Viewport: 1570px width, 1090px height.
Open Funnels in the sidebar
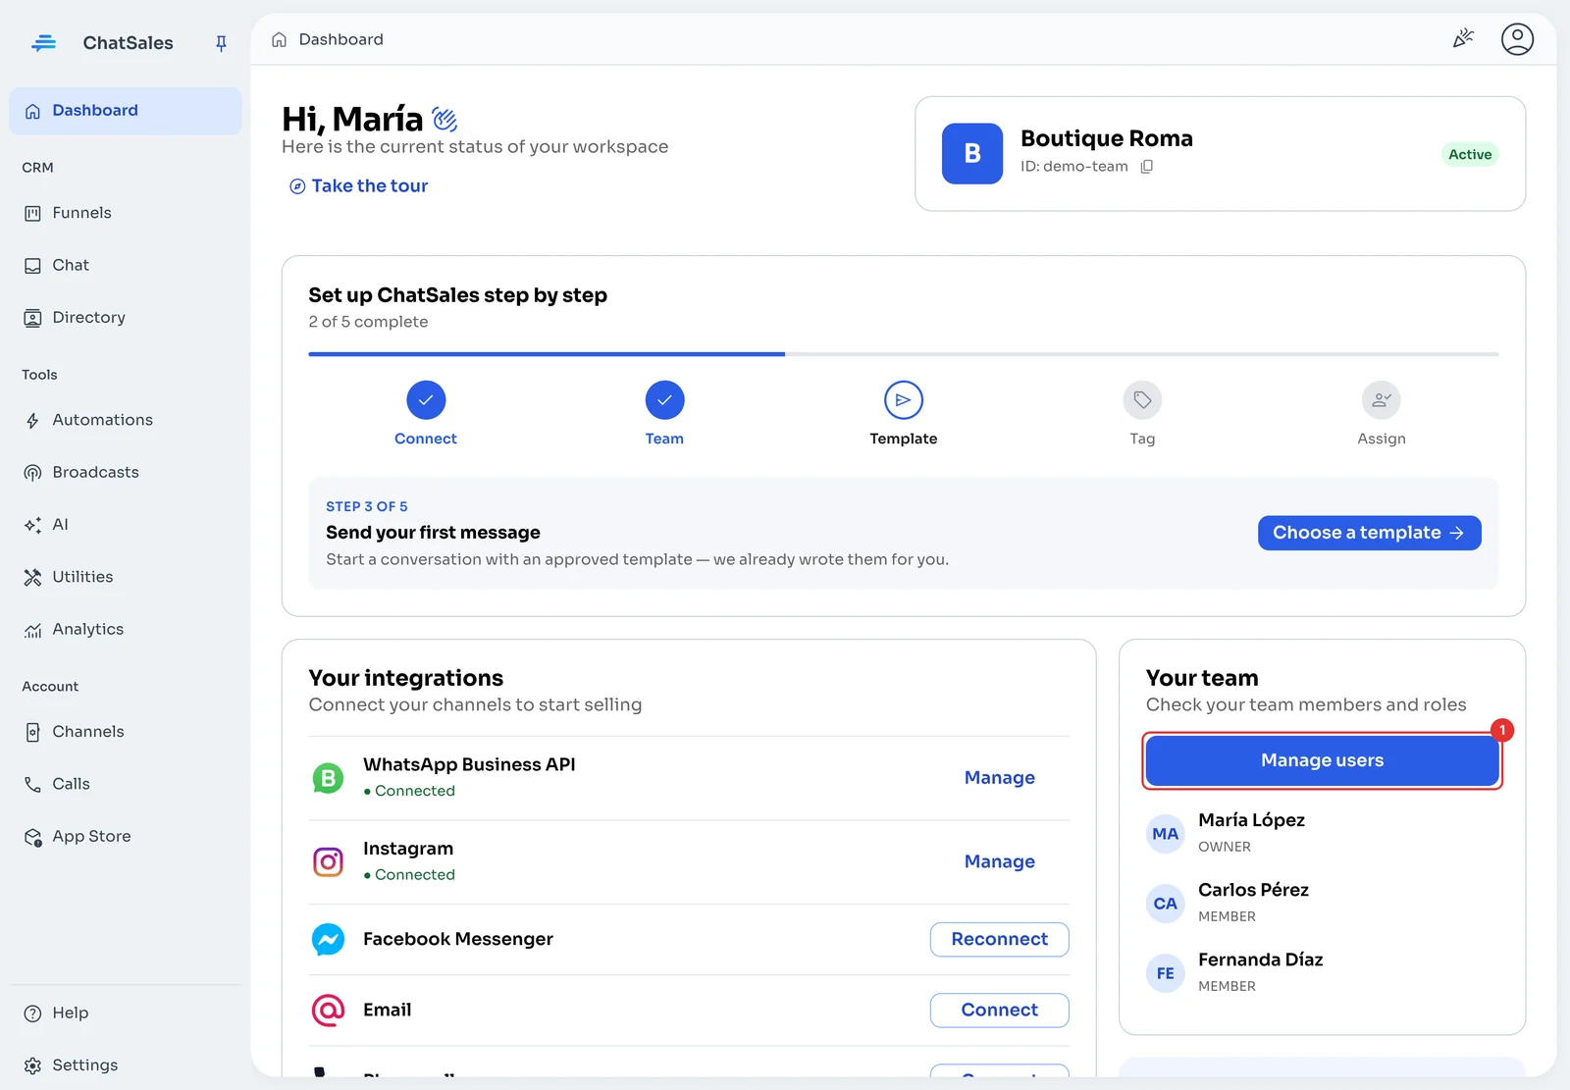point(126,213)
